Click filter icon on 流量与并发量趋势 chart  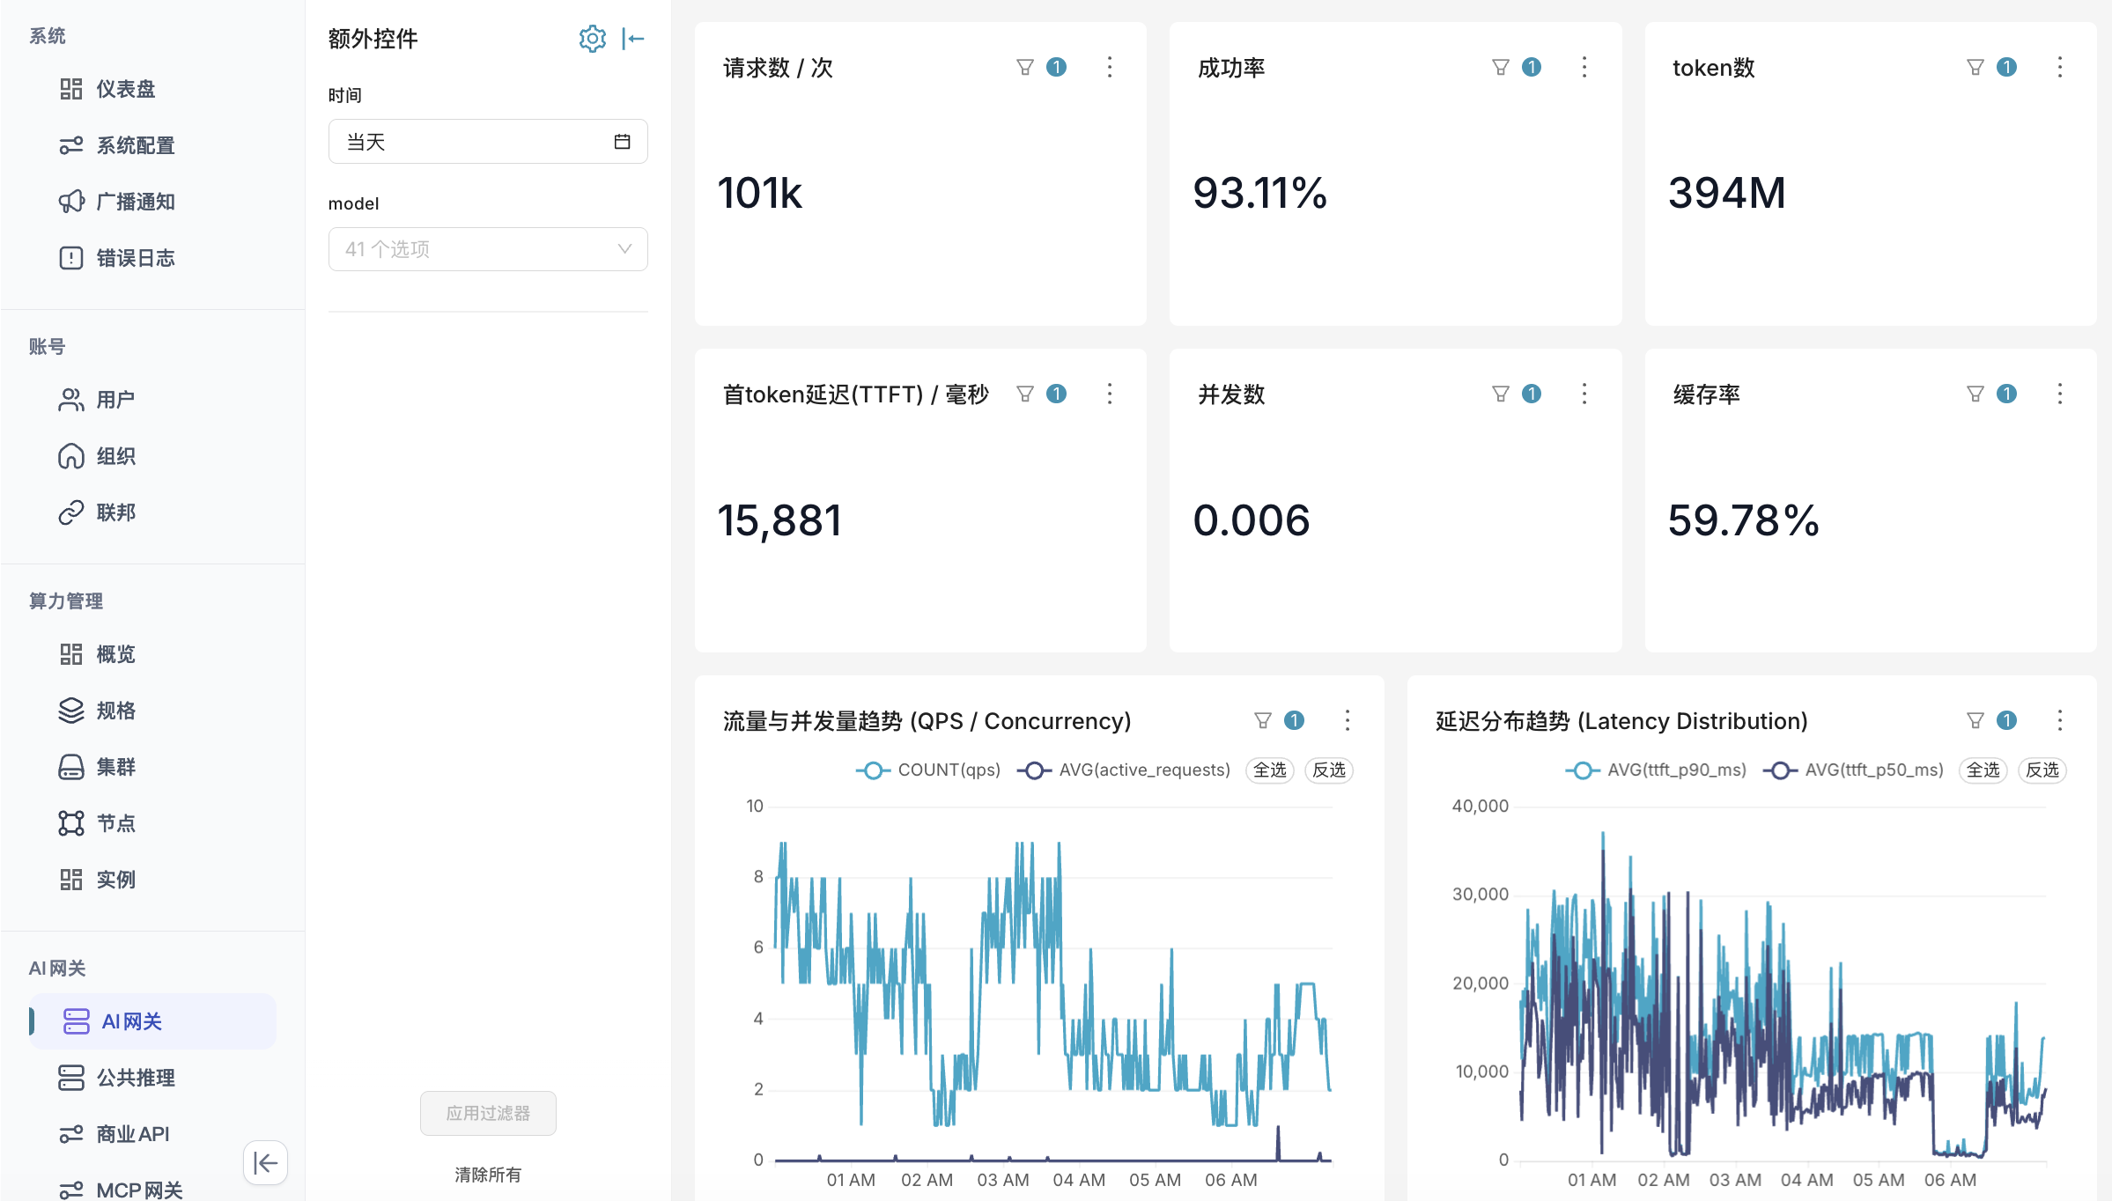pos(1262,720)
